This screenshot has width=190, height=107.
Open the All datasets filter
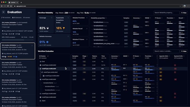click(17, 18)
